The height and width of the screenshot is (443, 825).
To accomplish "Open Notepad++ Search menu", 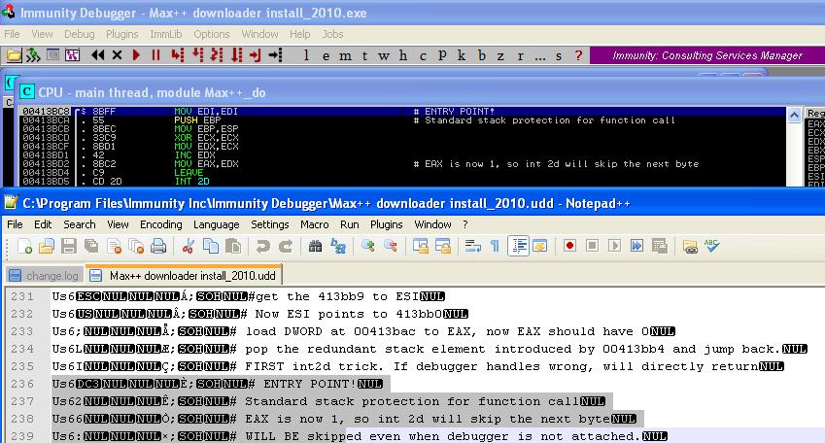I will pyautogui.click(x=80, y=224).
